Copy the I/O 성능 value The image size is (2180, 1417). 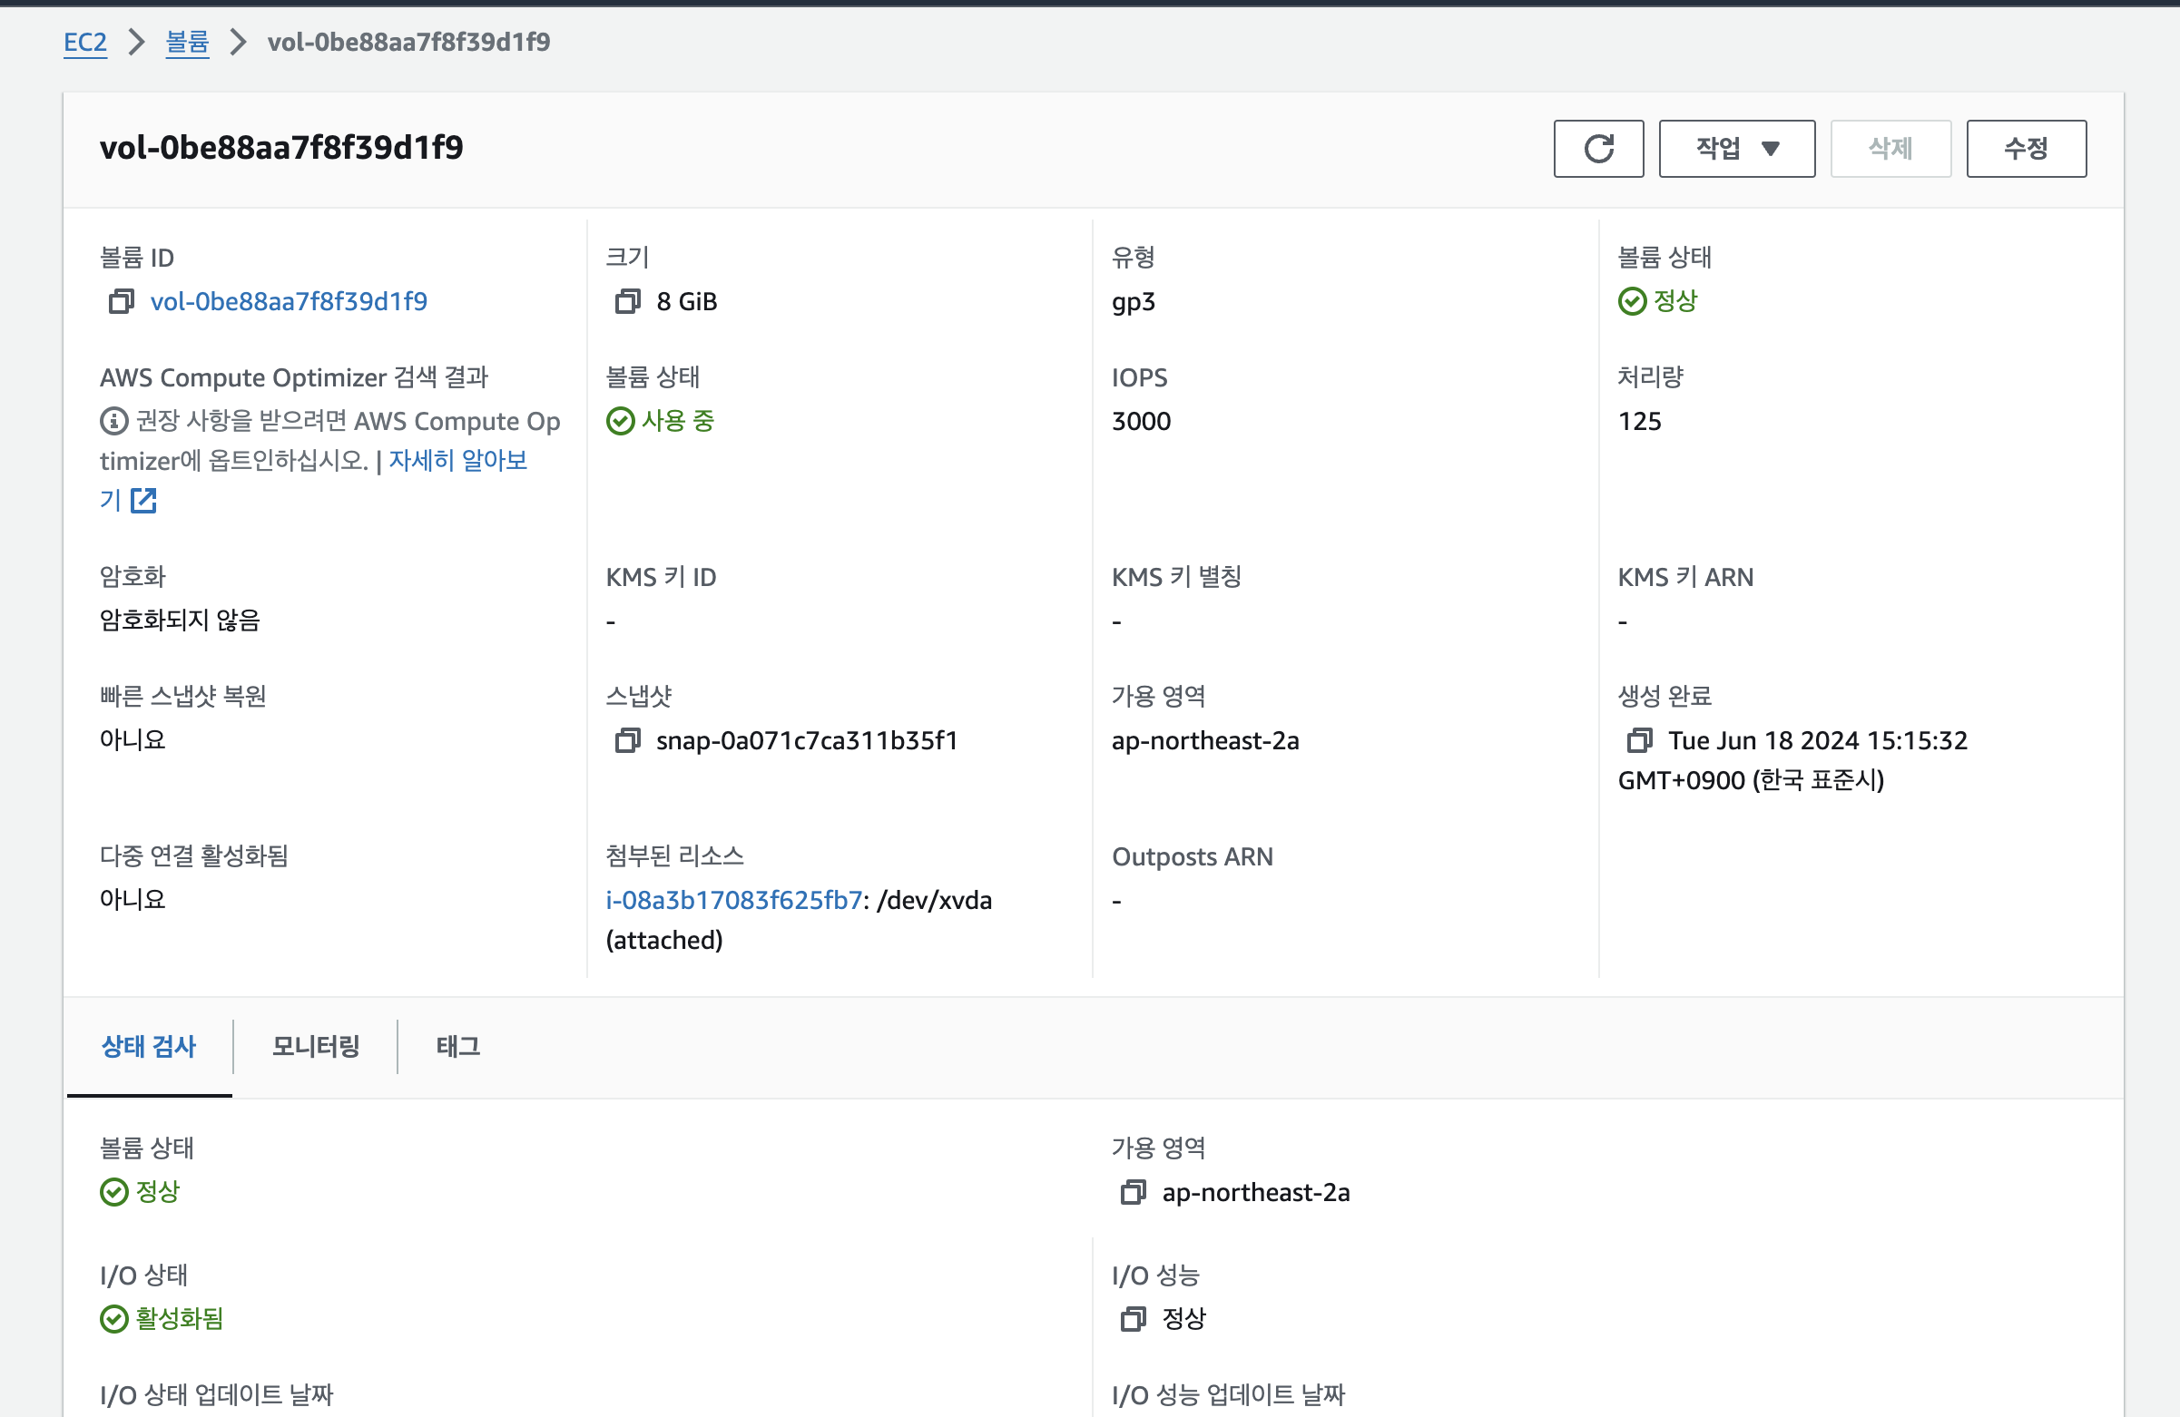[1133, 1318]
